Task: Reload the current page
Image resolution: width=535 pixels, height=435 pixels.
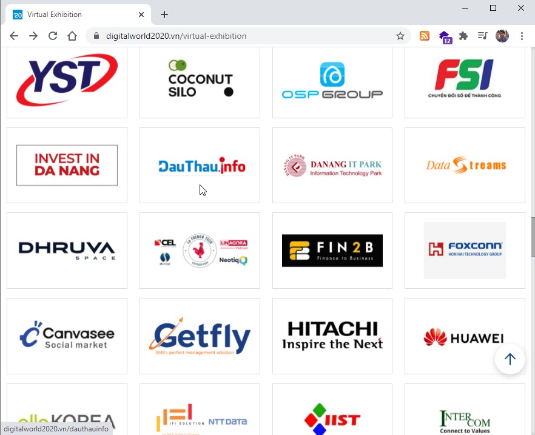Action: point(53,36)
